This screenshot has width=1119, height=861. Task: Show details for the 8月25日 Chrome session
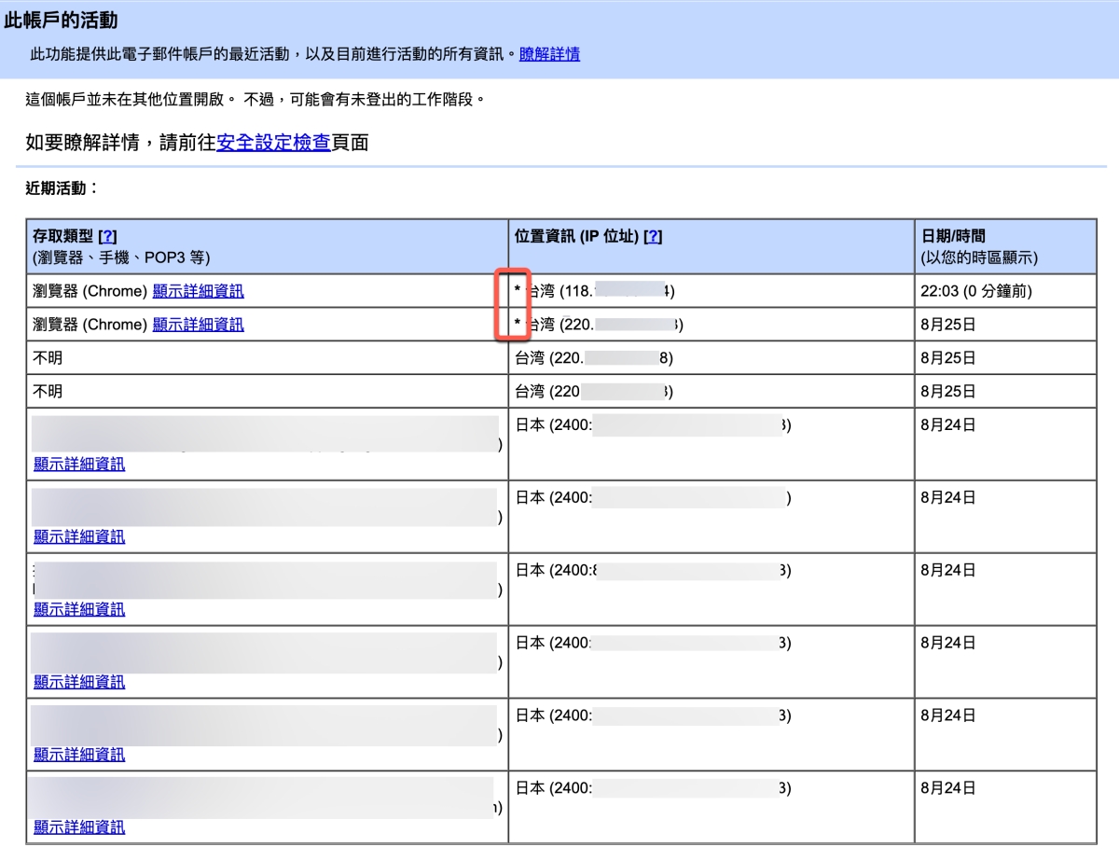[198, 325]
